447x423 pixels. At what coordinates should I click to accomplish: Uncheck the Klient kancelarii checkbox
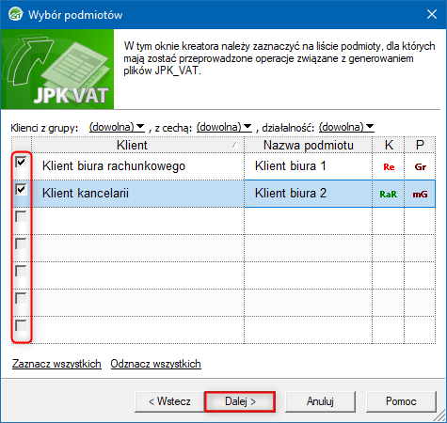pyautogui.click(x=21, y=190)
